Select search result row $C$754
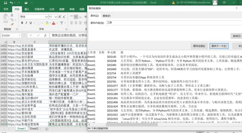 coord(165,73)
